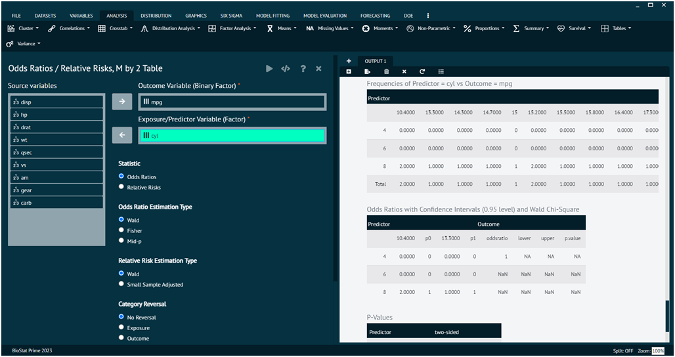Image resolution: width=675 pixels, height=357 pixels.
Task: Select Small Sample Adjusted radio
Action: (x=121, y=284)
